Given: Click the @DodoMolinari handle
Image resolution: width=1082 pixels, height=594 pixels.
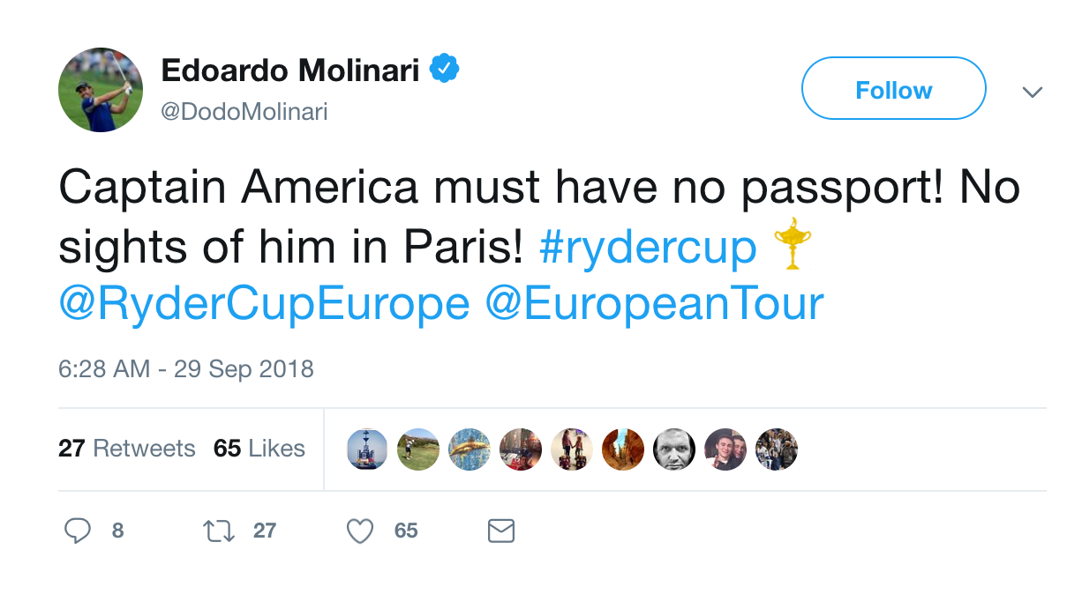Looking at the screenshot, I should (x=244, y=112).
